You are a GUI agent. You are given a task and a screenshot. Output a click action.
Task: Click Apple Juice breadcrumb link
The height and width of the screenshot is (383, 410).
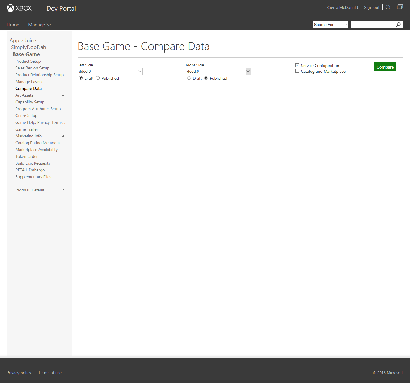coord(23,40)
